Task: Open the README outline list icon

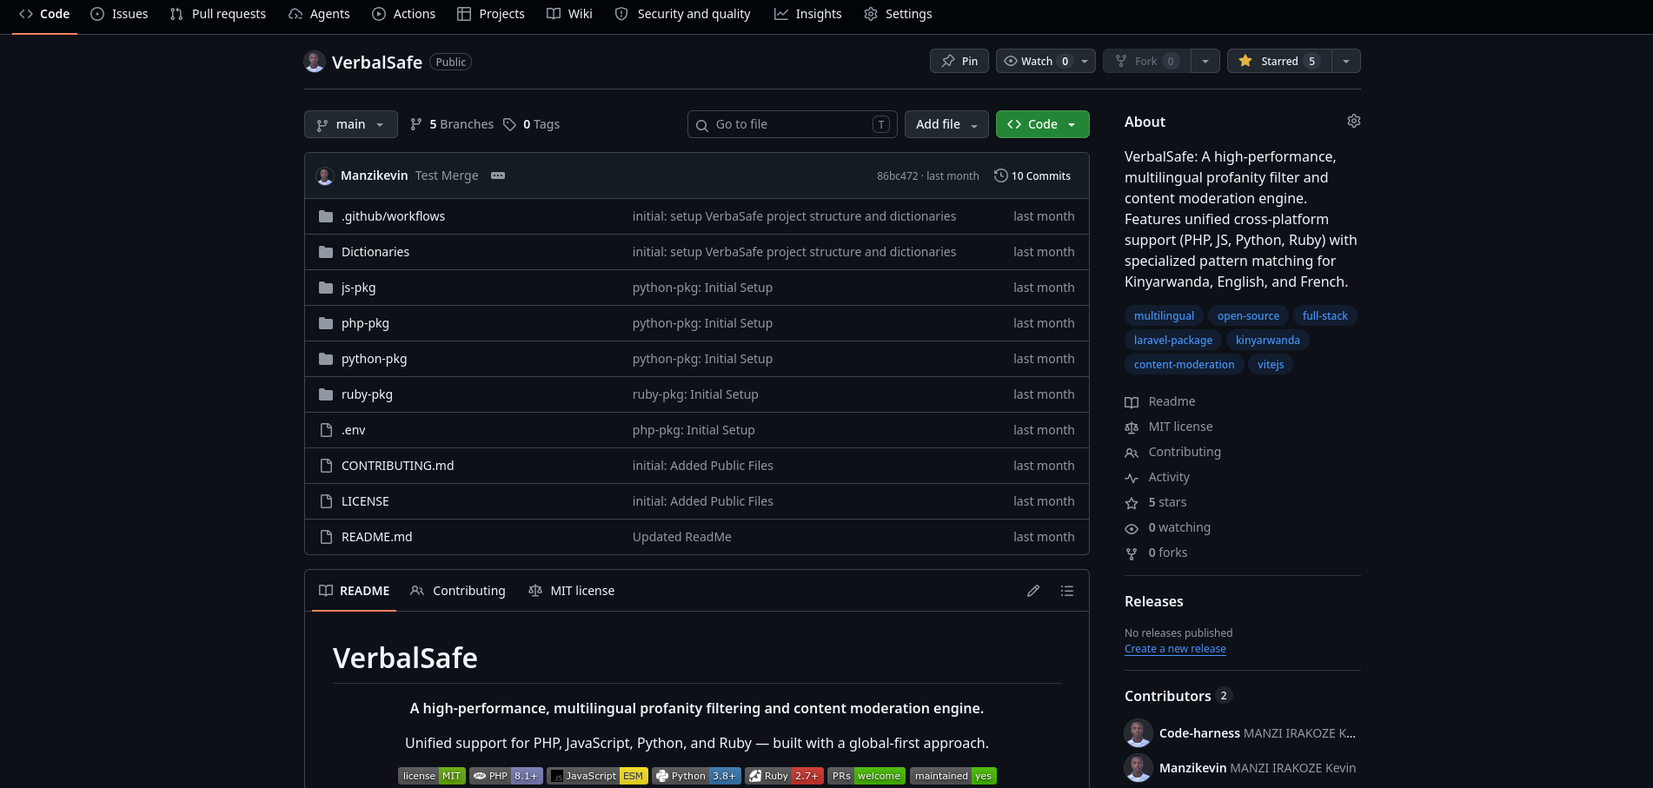Action: pyautogui.click(x=1067, y=591)
